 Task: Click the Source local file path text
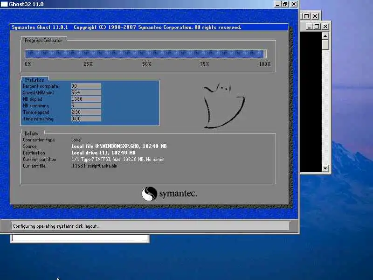[119, 146]
